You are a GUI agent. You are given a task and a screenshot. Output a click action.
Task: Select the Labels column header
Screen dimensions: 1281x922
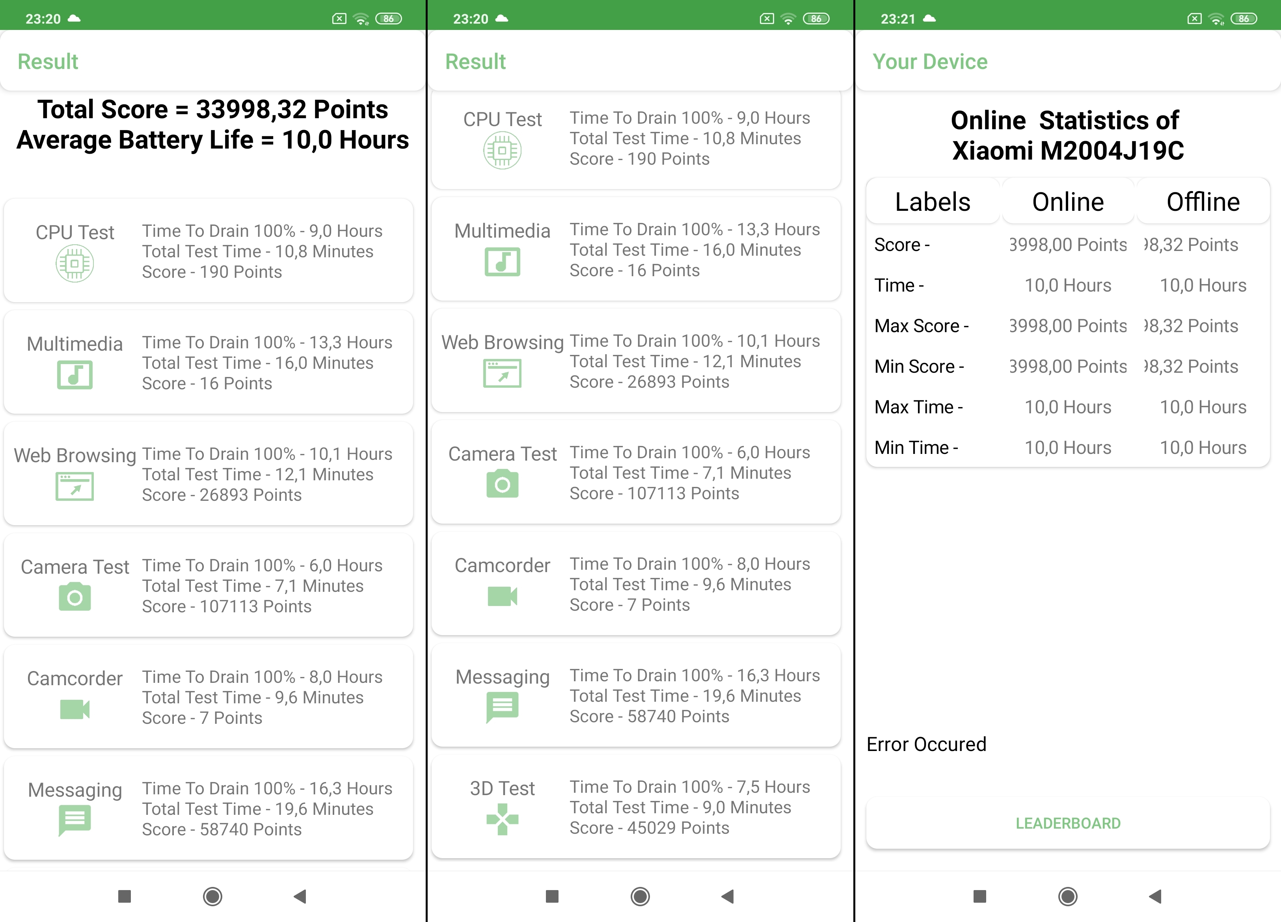933,202
